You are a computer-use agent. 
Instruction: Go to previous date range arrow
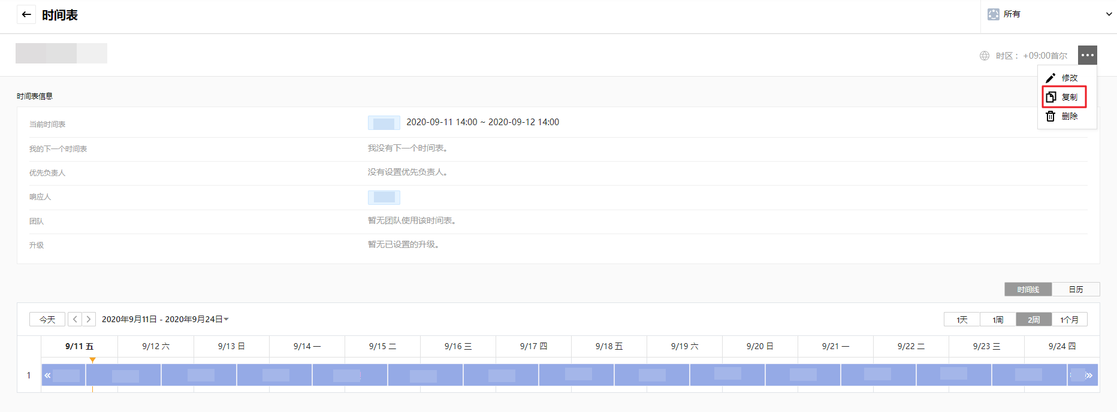click(x=75, y=319)
